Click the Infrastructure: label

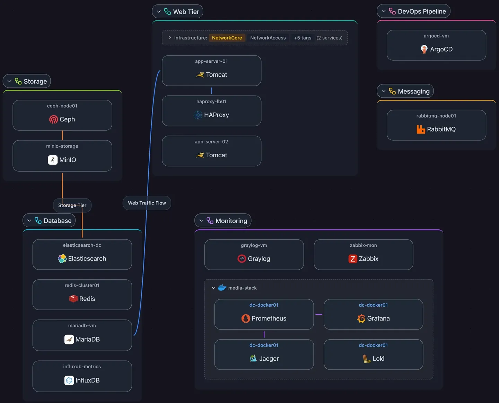point(191,38)
